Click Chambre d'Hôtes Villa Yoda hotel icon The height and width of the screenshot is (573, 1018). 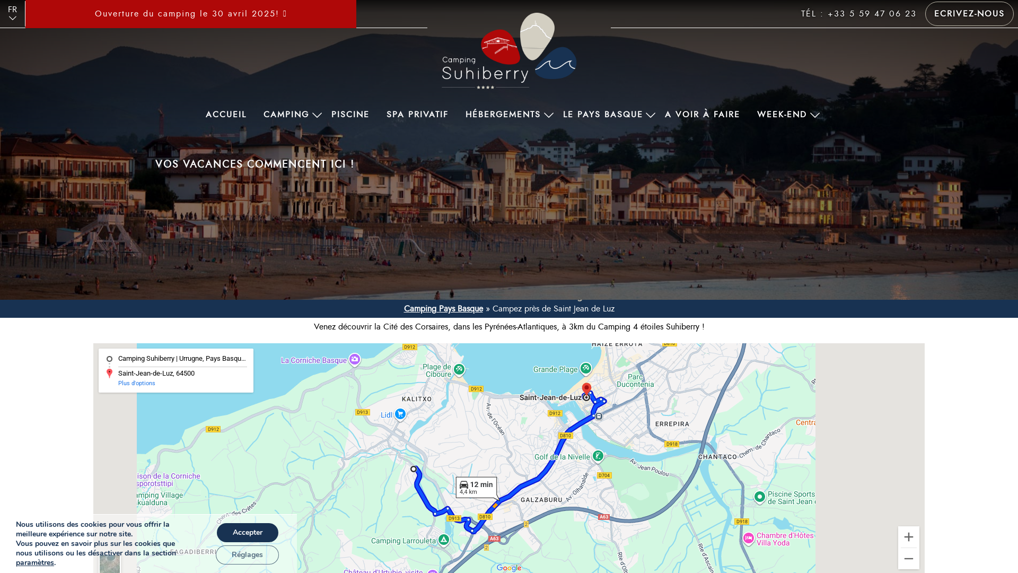coord(749,539)
